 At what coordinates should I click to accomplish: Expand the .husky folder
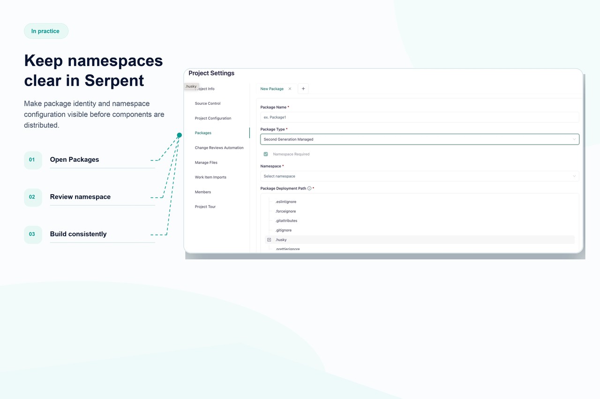click(x=269, y=240)
